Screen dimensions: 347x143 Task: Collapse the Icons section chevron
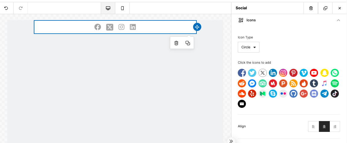click(338, 20)
